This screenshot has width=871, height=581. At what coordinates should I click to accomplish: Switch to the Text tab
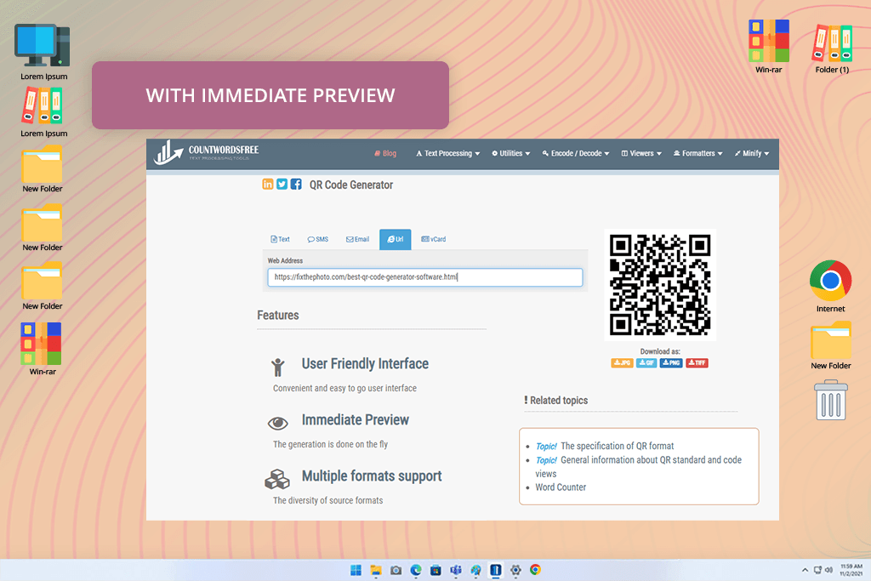click(x=280, y=239)
